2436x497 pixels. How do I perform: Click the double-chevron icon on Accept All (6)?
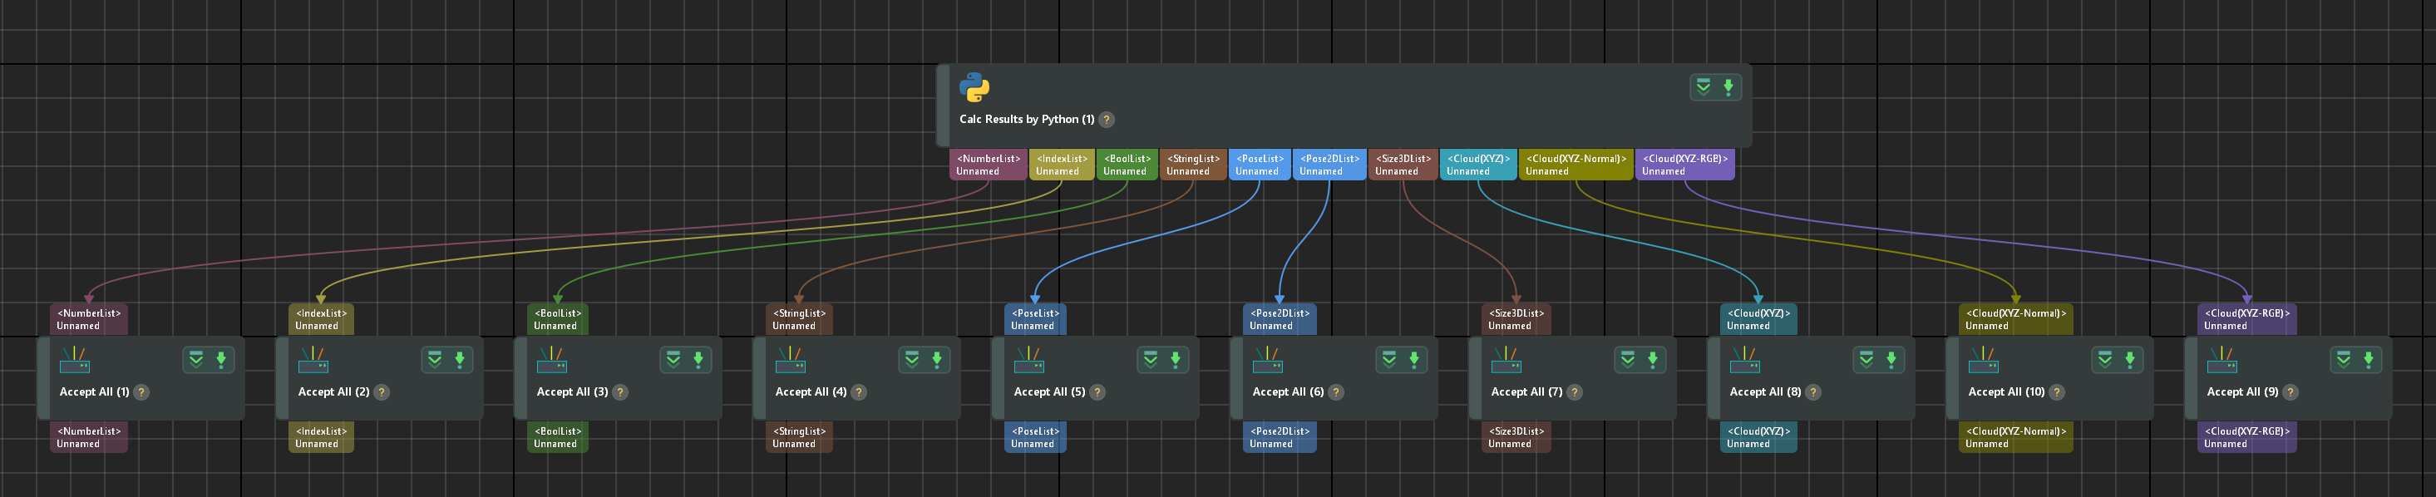coord(1389,360)
